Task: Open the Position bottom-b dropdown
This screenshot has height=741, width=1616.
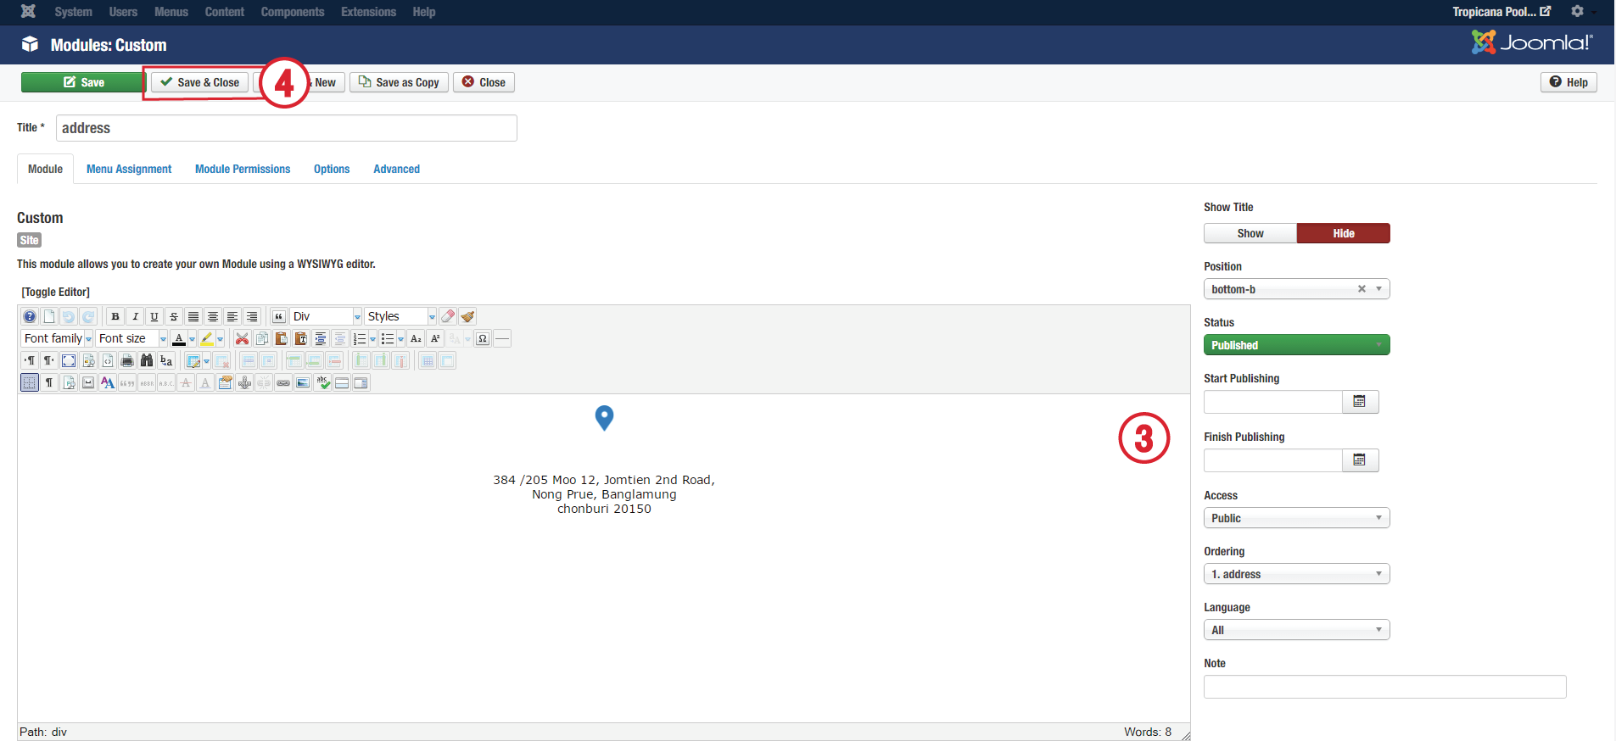Action: click(x=1296, y=289)
